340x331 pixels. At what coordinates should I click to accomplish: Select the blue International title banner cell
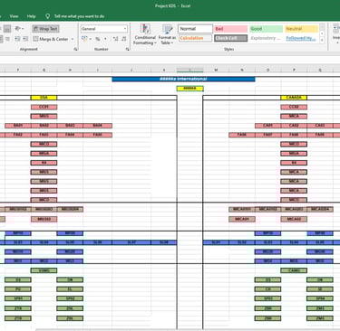coord(183,79)
